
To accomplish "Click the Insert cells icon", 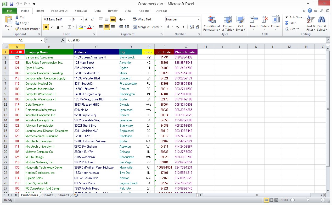I will 254,20.
